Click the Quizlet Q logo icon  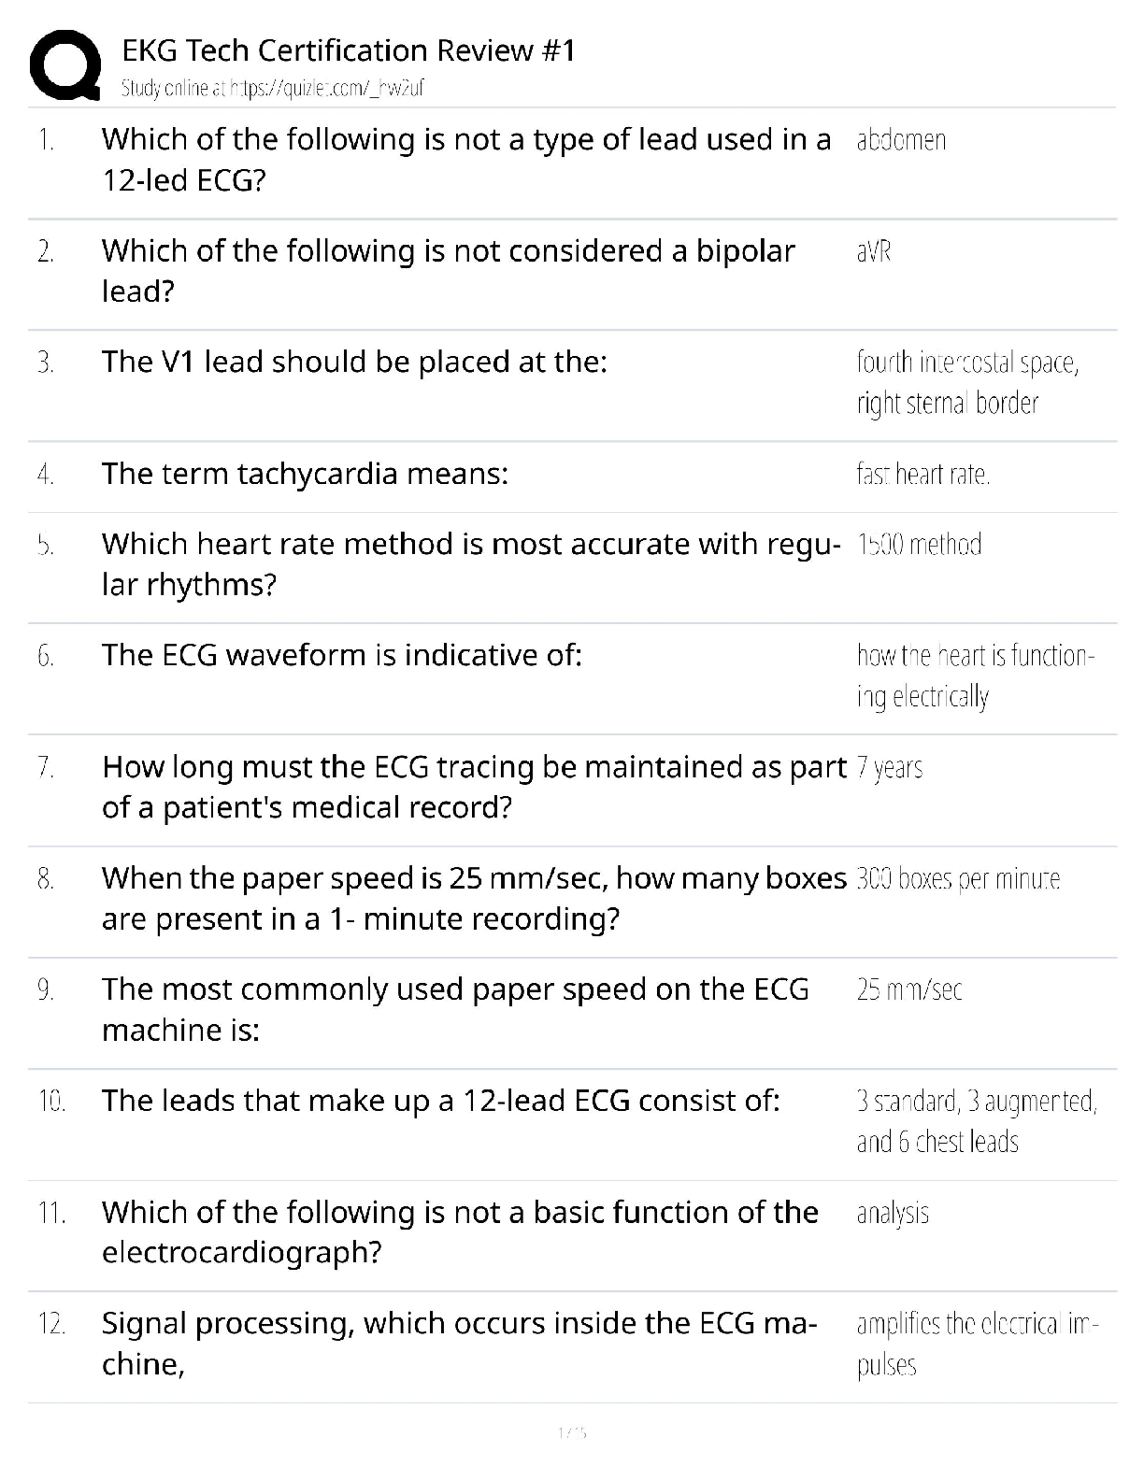(x=65, y=65)
